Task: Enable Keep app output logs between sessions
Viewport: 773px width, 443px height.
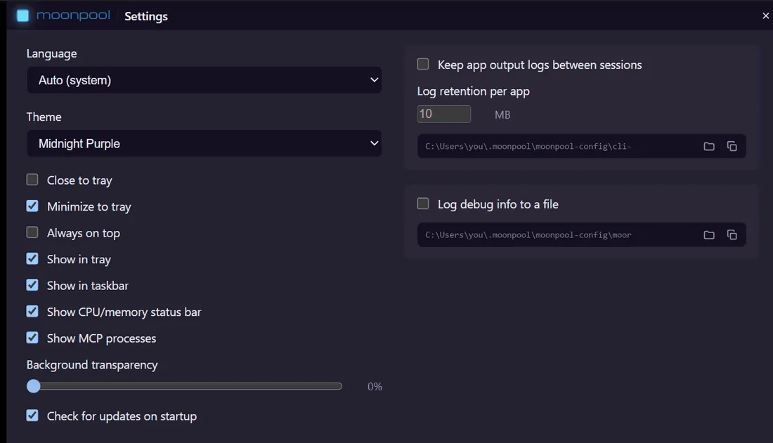Action: 423,65
